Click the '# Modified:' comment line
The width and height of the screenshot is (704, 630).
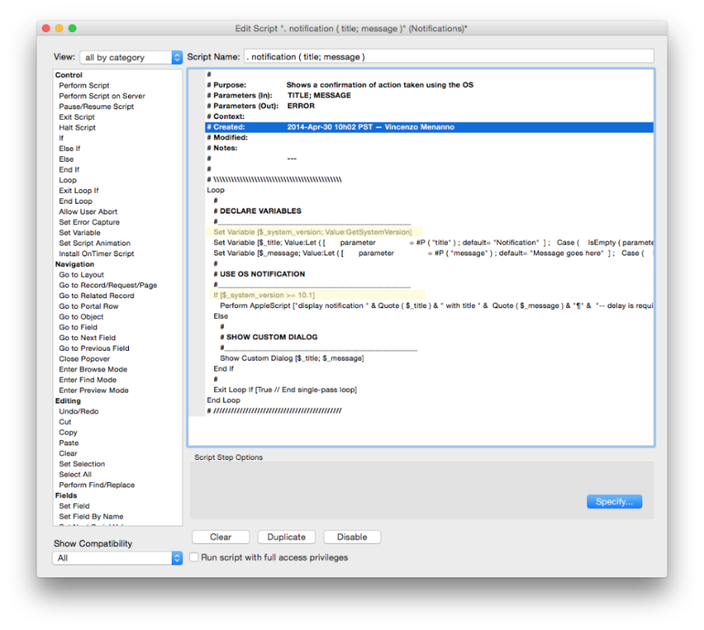coord(429,137)
